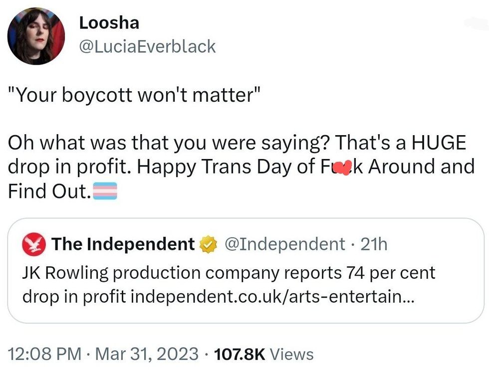Viewport: 489px width, 370px height.
Task: Open the @LuciaEverblack handle
Action: [147, 46]
